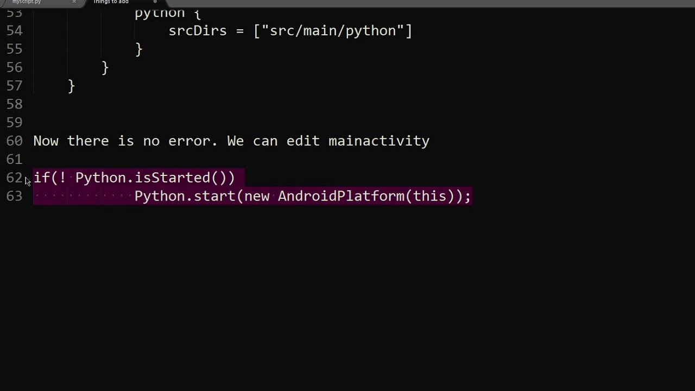Click the unsaved dot on things to add tab
Image resolution: width=695 pixels, height=391 pixels.
pyautogui.click(x=155, y=2)
